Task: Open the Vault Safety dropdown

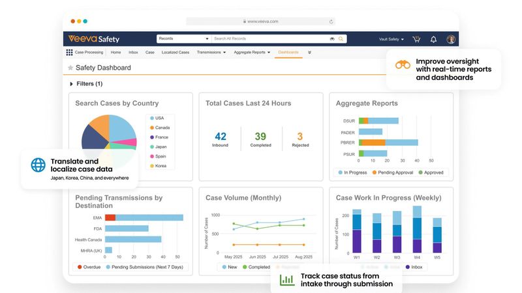Action: coord(391,39)
